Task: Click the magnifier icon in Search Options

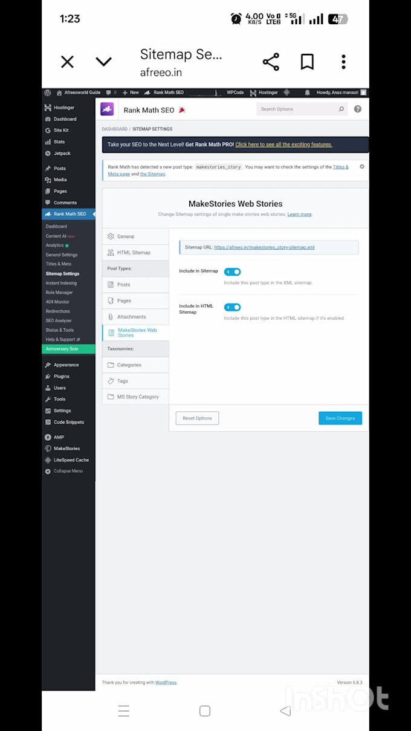Action: 341,109
